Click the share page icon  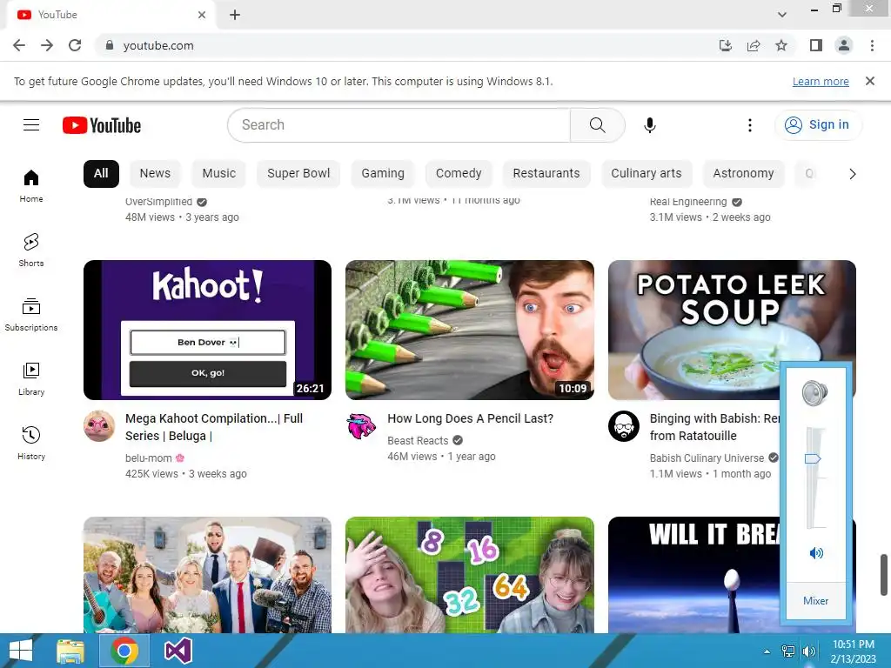click(x=754, y=45)
